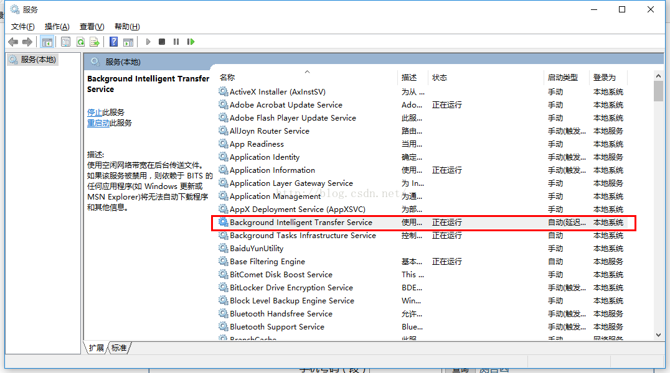Viewport: 670px width, 373px height.
Task: Click the 重启动 service link
Action: pyautogui.click(x=98, y=123)
